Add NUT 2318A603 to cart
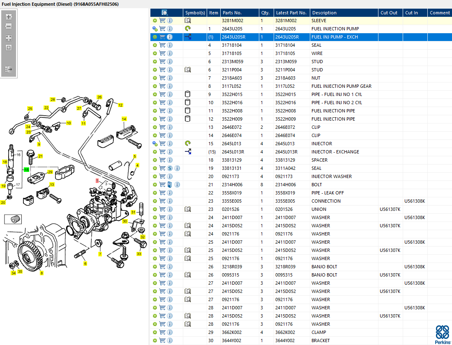Image resolution: width=452 pixels, height=345 pixels. [x=162, y=78]
